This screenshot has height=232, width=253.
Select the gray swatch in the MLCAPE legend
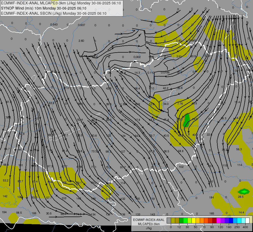click(169, 220)
